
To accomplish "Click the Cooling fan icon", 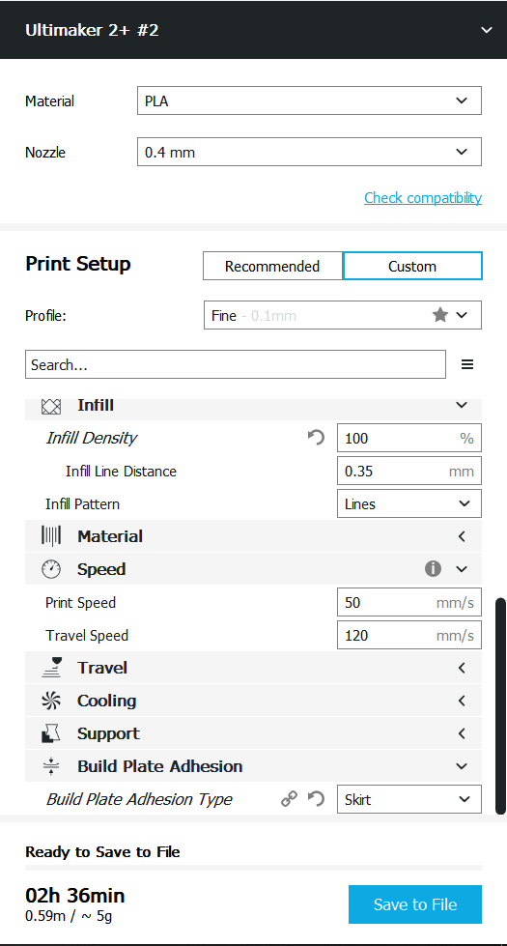I will tap(51, 702).
